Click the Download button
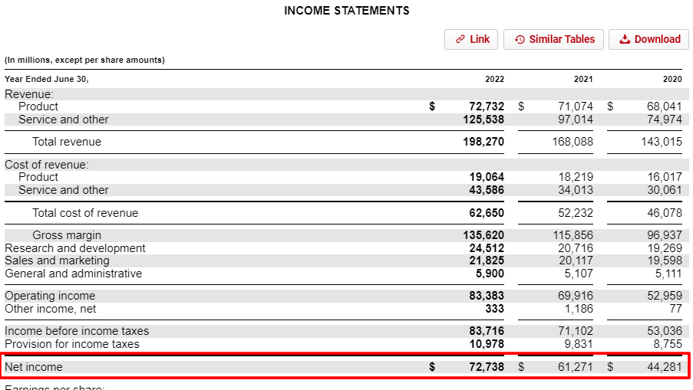This screenshot has height=390, width=693. [x=648, y=39]
